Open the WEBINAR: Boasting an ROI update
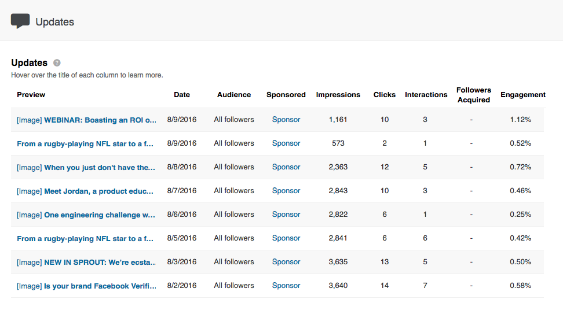 pos(87,120)
